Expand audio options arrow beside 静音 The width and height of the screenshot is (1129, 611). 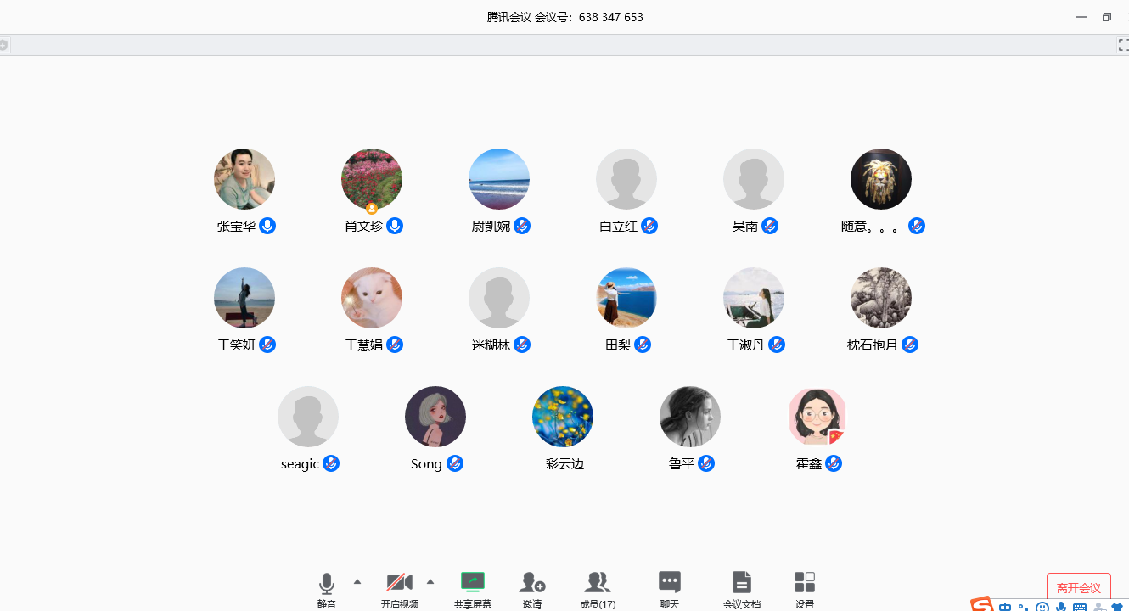pos(357,581)
